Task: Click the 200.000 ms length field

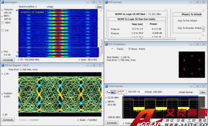Action: click(136, 92)
